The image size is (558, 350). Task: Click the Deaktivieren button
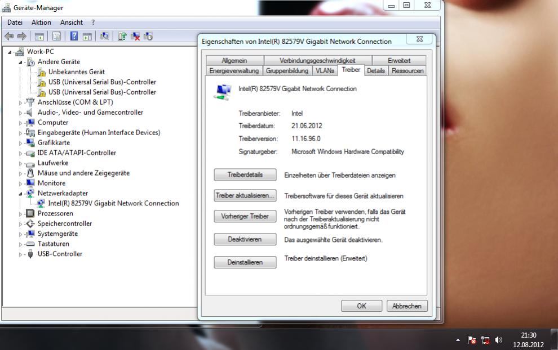pos(245,239)
